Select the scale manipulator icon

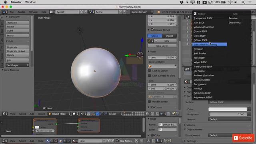pos(106,114)
